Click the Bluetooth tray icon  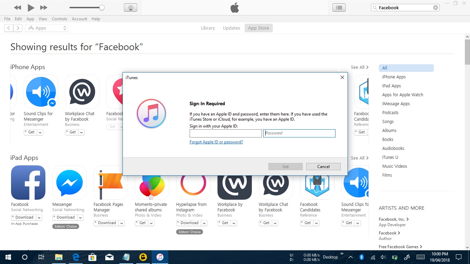362,257
